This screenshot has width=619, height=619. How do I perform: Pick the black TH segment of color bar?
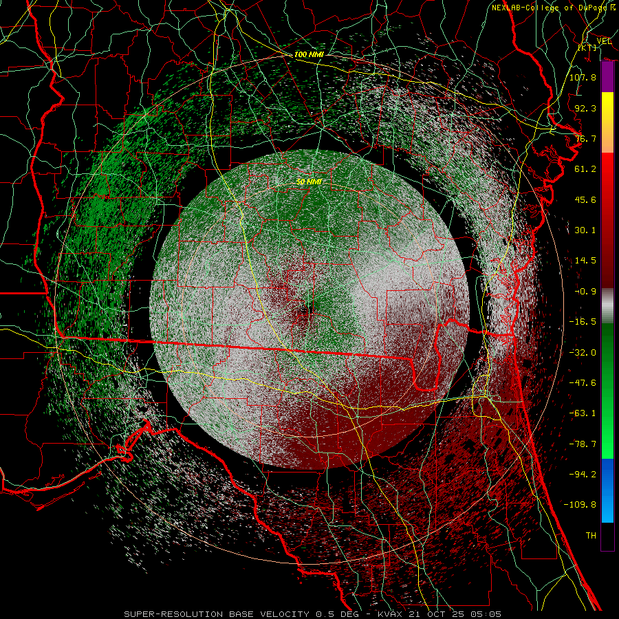point(607,536)
